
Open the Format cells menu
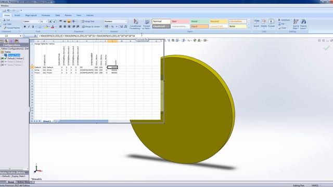tap(271, 24)
